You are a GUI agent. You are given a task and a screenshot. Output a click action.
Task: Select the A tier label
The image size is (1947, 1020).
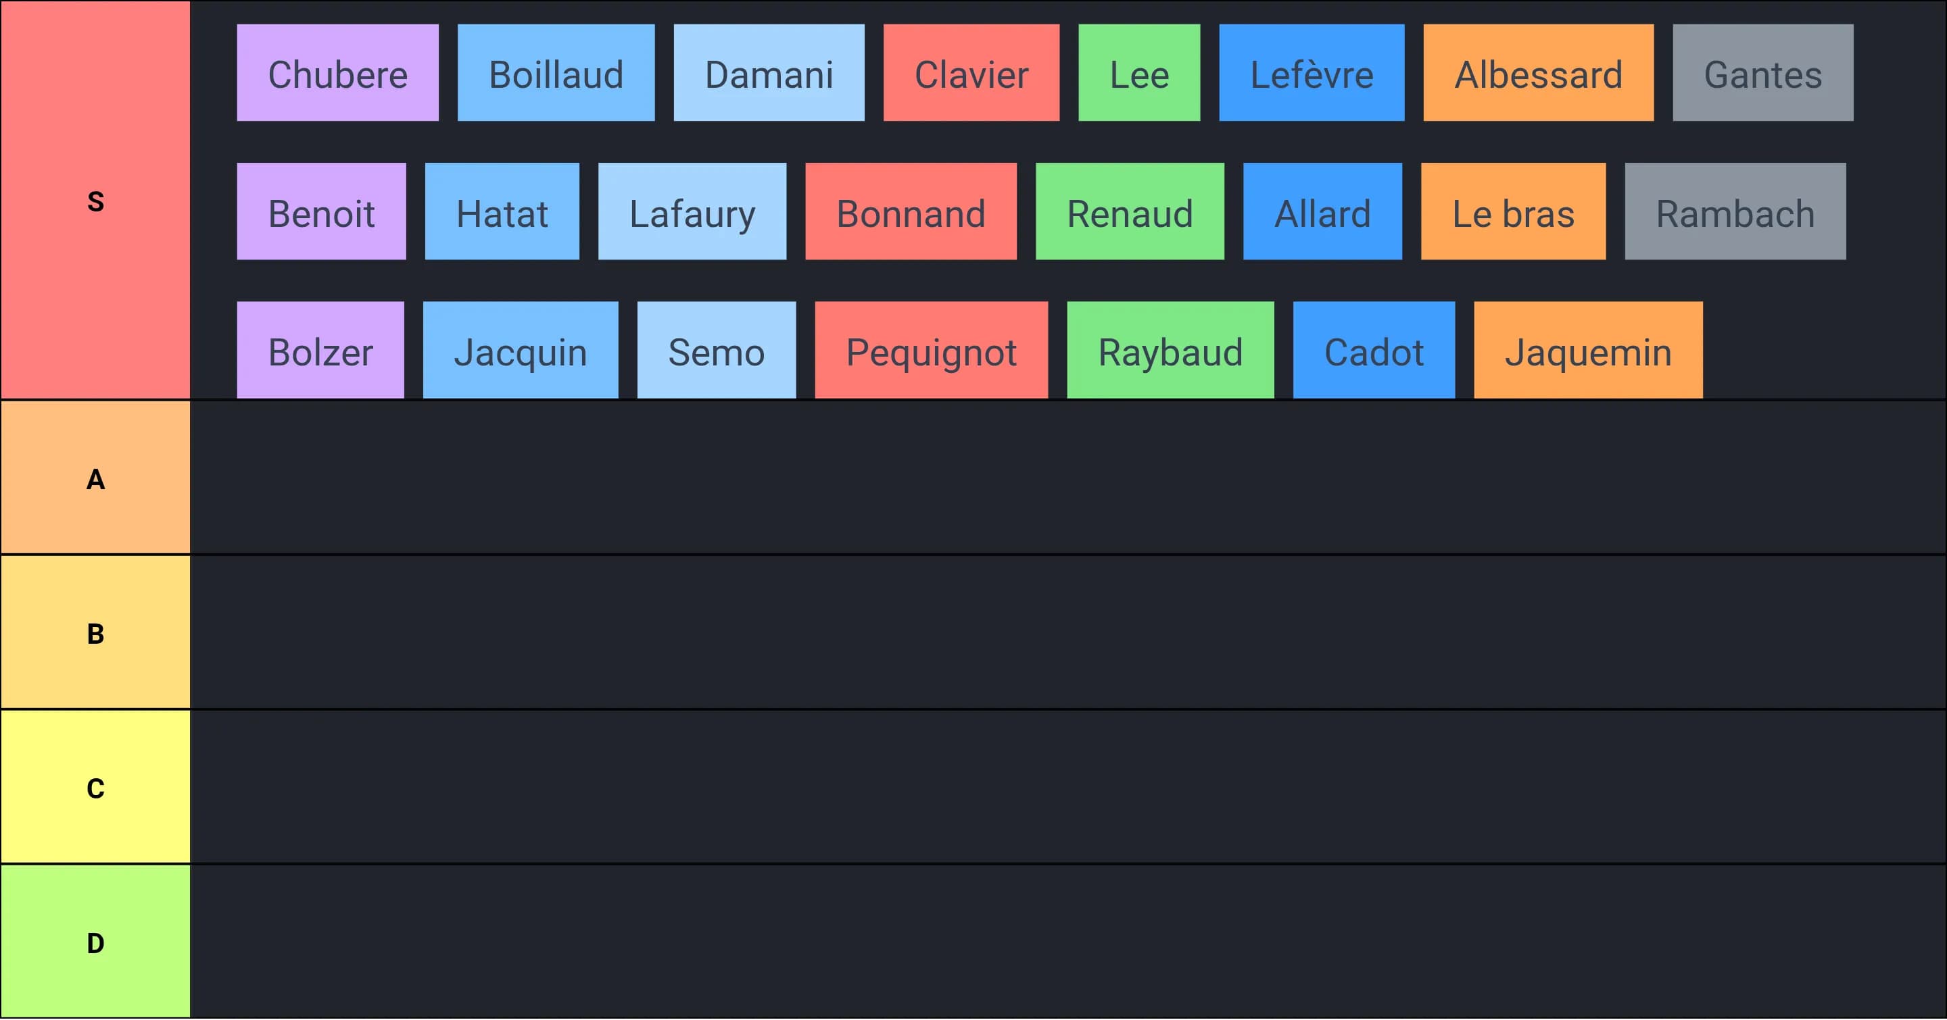point(95,479)
